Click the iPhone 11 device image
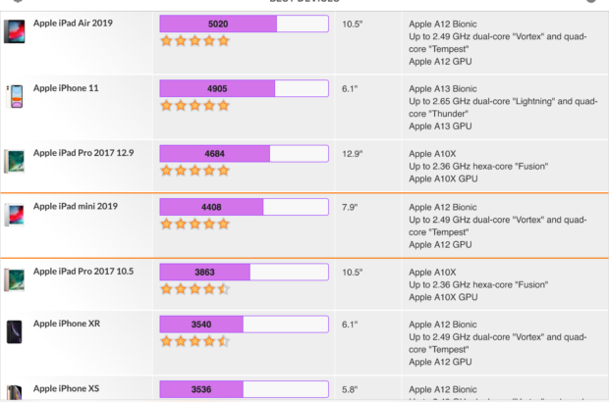 [14, 96]
